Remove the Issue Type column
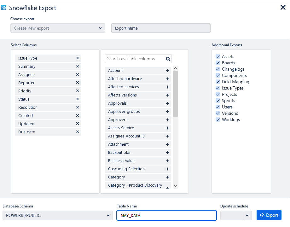The width and height of the screenshot is (290, 227). coord(78,58)
